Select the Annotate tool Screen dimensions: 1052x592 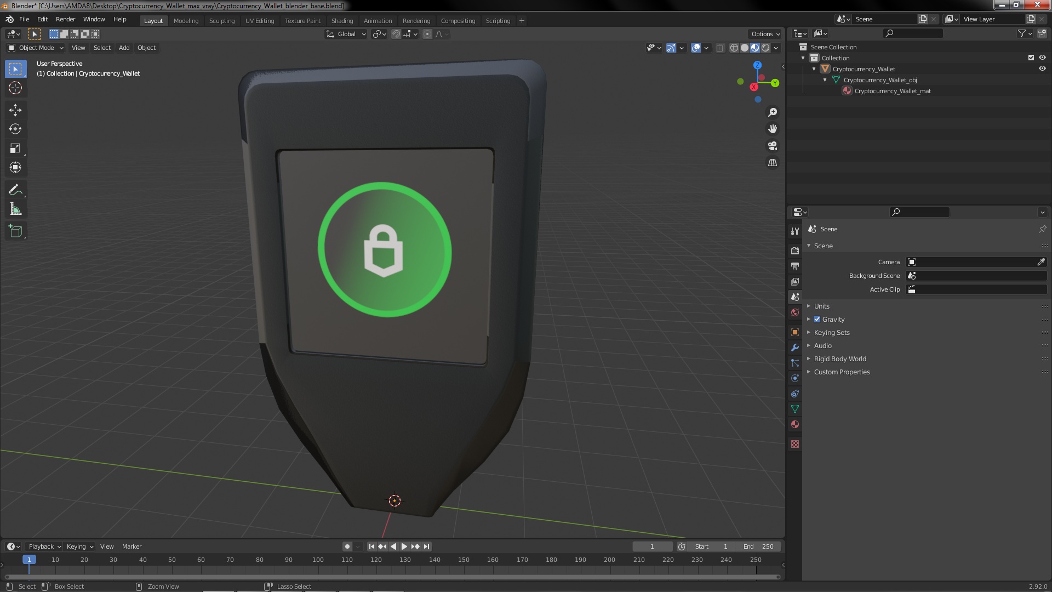[x=15, y=190]
